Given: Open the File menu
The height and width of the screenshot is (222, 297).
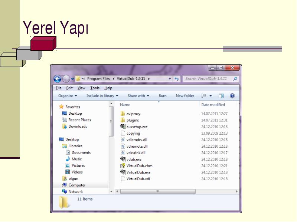Looking at the screenshot, I should [x=59, y=88].
